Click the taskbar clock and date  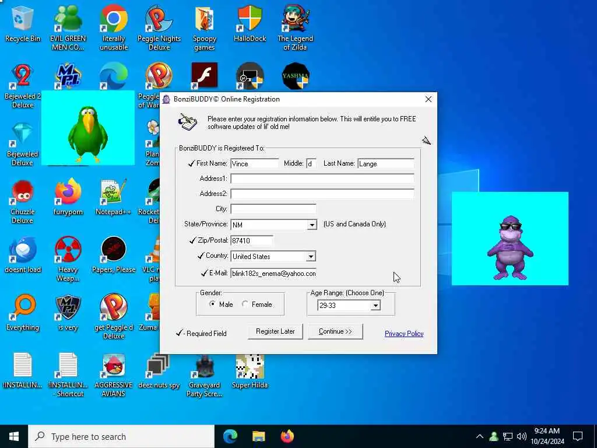[x=547, y=436]
